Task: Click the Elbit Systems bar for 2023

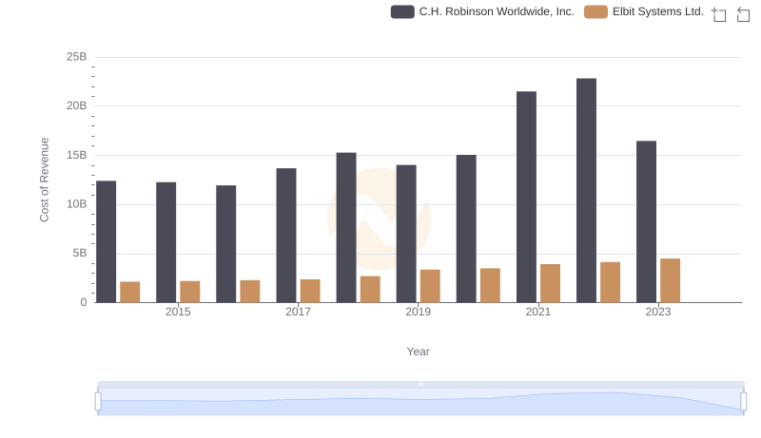Action: click(670, 280)
